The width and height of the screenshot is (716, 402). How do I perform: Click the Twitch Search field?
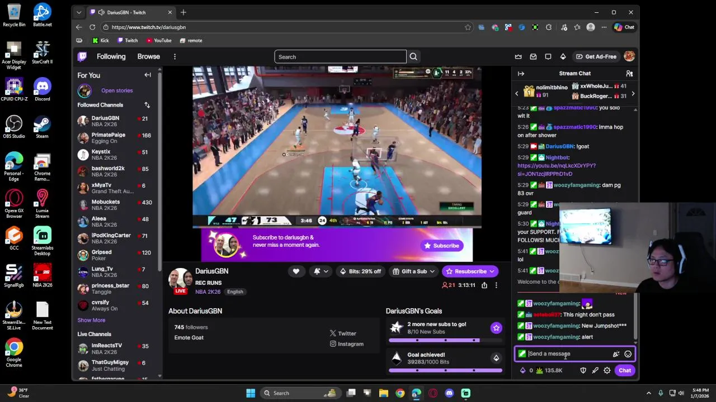340,56
